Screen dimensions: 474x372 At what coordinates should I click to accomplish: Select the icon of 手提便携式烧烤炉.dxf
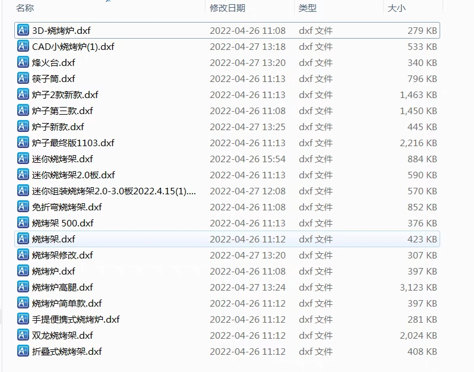point(23,319)
